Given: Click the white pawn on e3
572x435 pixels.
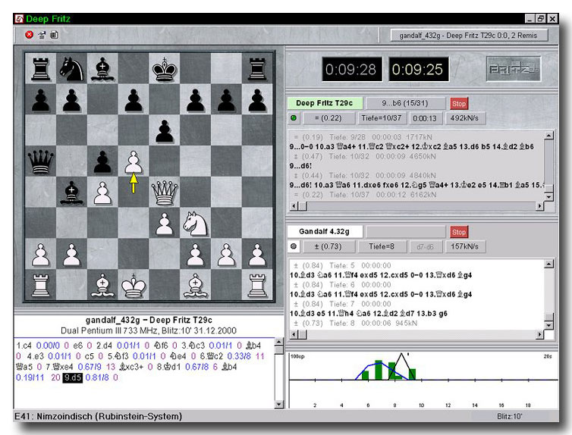Looking at the screenshot, I should click(165, 223).
